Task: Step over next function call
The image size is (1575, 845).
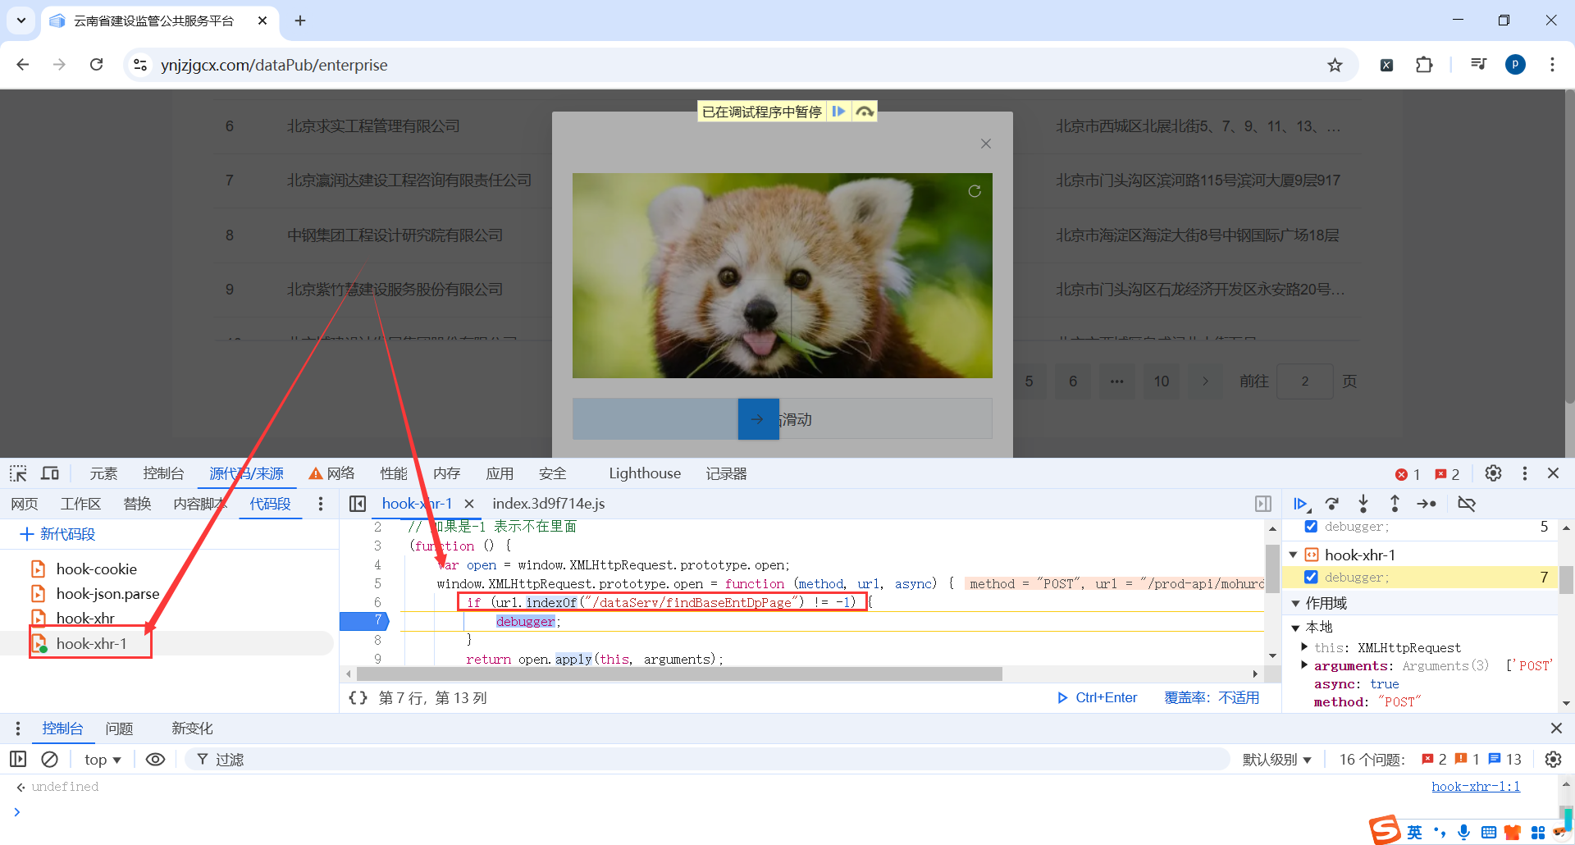Action: click(x=1332, y=504)
